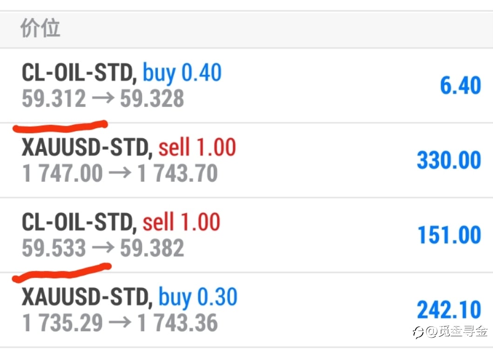
Task: Click the 6.40 profit value
Action: tap(460, 85)
